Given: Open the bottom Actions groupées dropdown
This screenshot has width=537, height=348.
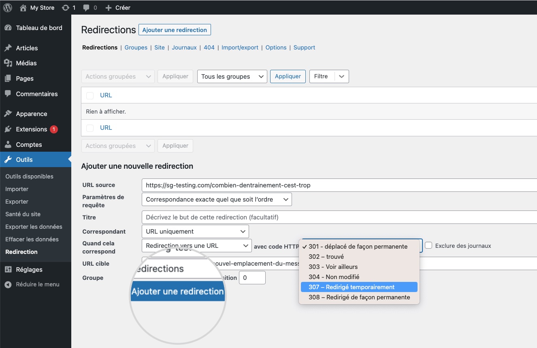Looking at the screenshot, I should point(118,146).
